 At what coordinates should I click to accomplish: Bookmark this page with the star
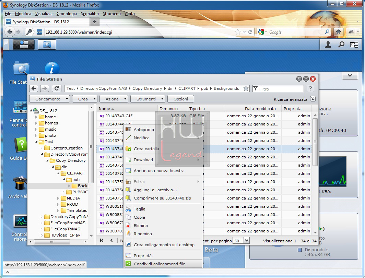point(238,32)
